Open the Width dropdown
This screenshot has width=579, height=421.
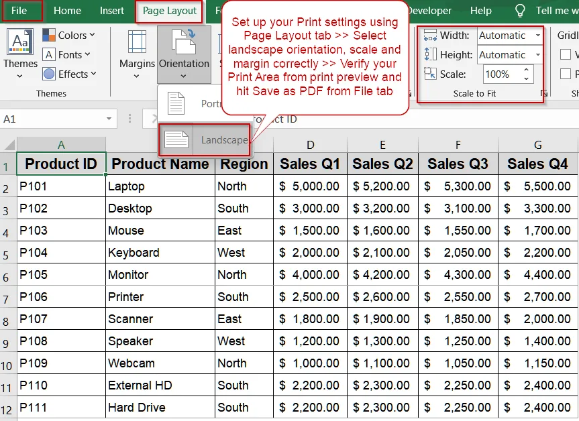tap(538, 36)
